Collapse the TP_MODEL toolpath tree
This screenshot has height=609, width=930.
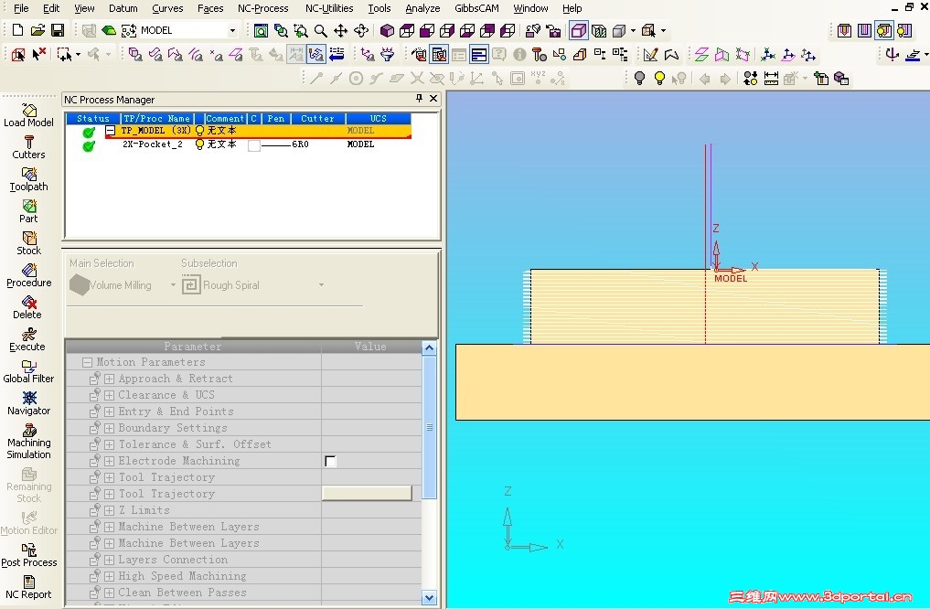point(111,131)
